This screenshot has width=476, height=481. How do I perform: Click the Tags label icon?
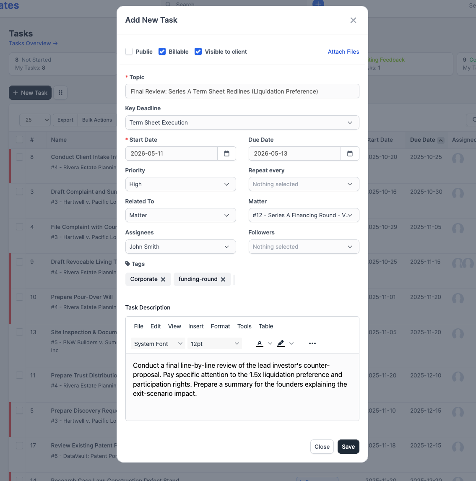(x=127, y=263)
